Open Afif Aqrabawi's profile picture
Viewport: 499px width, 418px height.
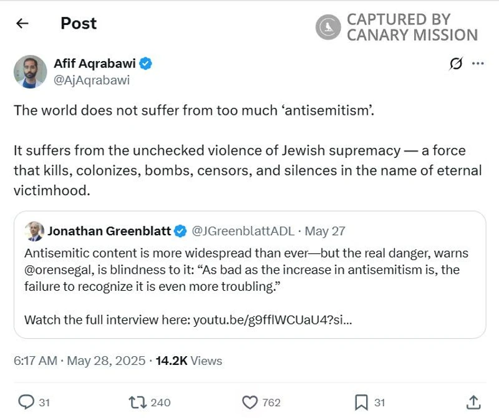pyautogui.click(x=30, y=72)
